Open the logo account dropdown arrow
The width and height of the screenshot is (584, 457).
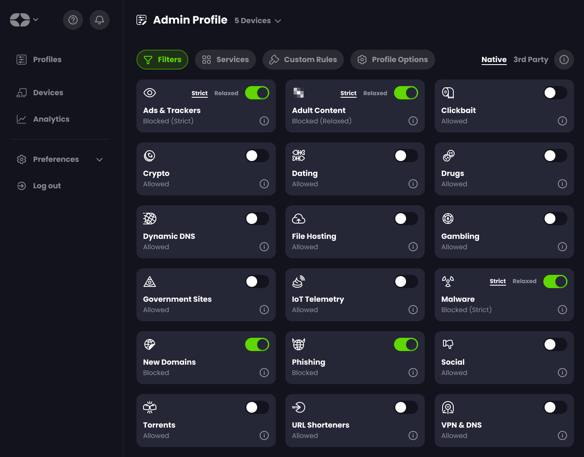pyautogui.click(x=36, y=19)
